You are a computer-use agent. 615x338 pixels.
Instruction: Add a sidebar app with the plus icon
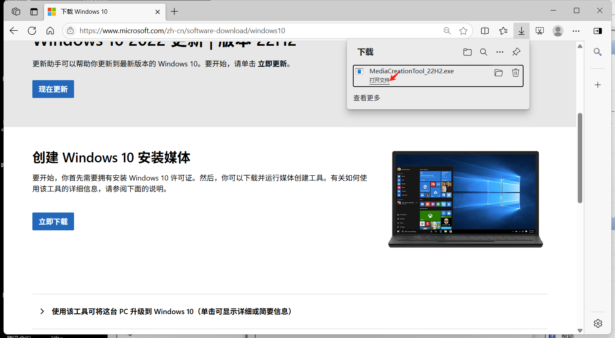pyautogui.click(x=598, y=85)
